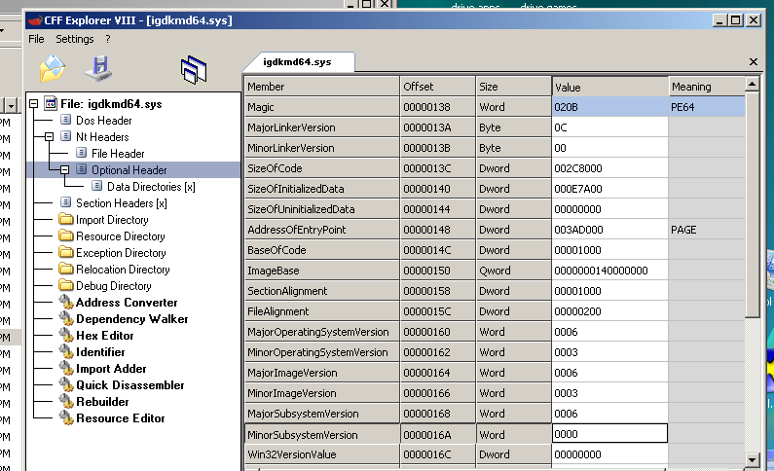This screenshot has height=471, width=774.
Task: Click the Open file toolbar icon
Action: pyautogui.click(x=53, y=68)
